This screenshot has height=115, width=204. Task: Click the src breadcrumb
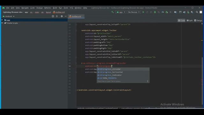coord(31,12)
